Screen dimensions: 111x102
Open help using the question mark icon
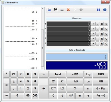tap(105, 10)
